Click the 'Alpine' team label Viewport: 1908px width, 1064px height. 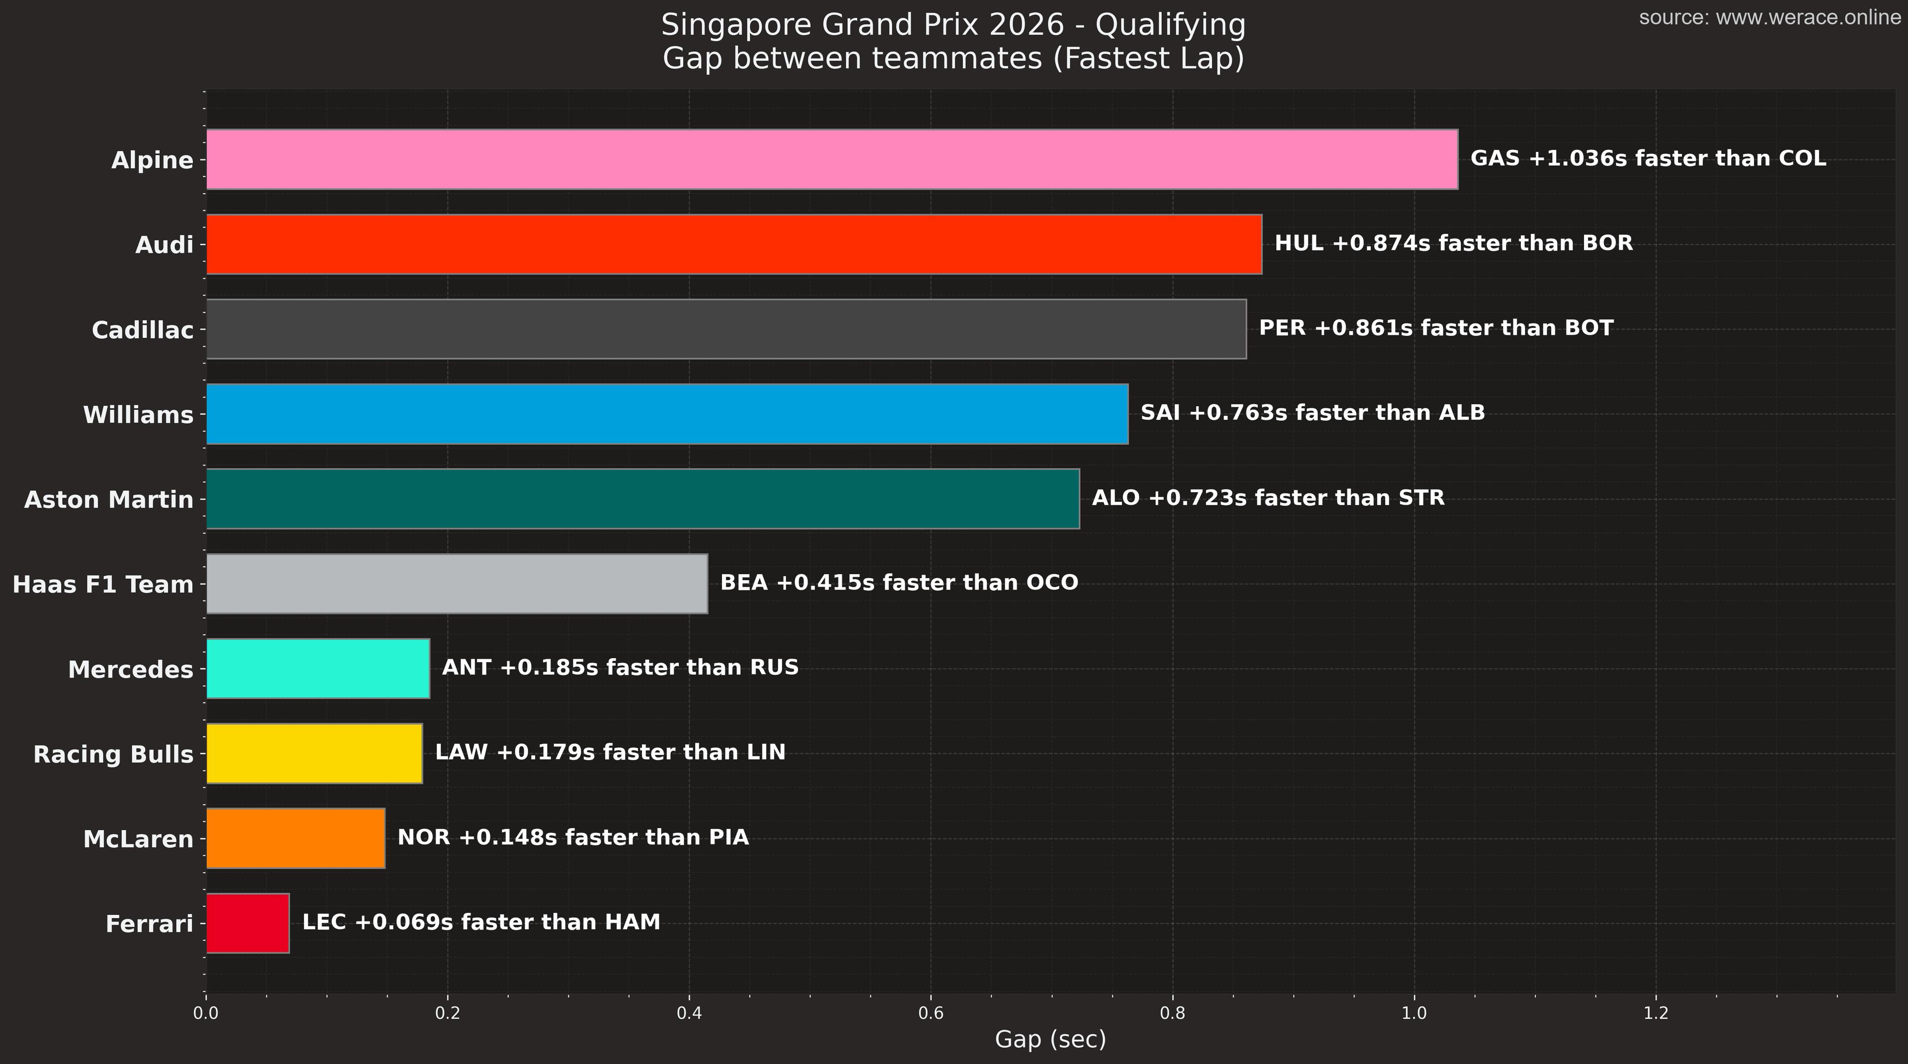tap(153, 160)
